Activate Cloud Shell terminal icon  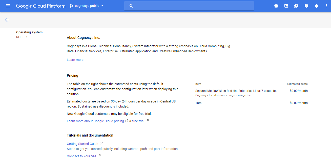(286, 6)
